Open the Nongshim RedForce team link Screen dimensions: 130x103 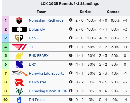click(x=46, y=20)
